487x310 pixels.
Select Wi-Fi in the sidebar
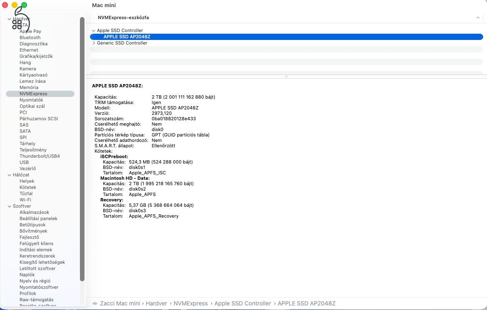tap(25, 200)
